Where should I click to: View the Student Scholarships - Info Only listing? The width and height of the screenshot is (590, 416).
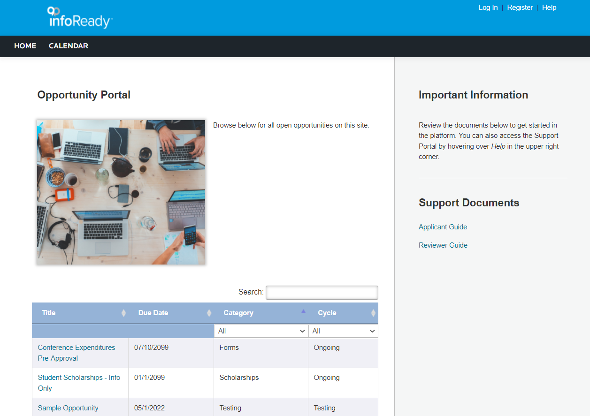[78, 383]
